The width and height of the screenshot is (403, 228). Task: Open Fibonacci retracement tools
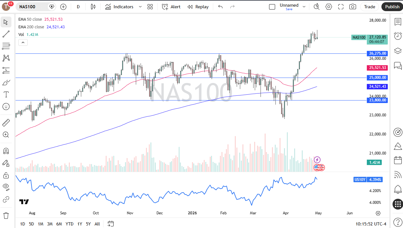[6, 46]
